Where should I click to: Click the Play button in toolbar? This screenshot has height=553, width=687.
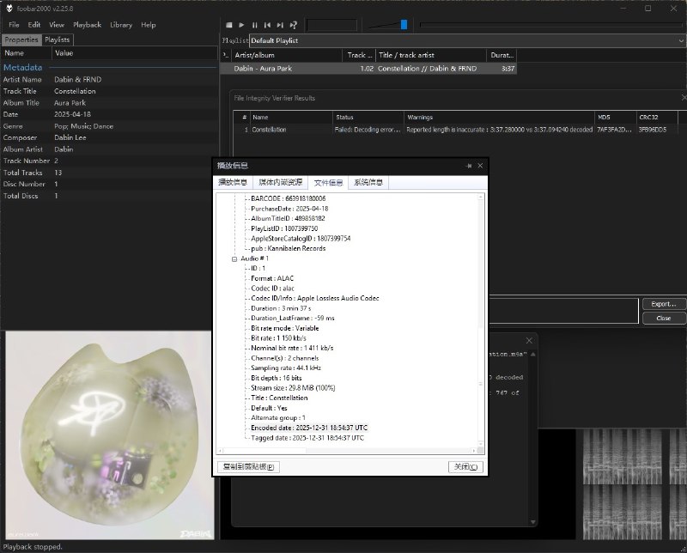[x=241, y=25]
